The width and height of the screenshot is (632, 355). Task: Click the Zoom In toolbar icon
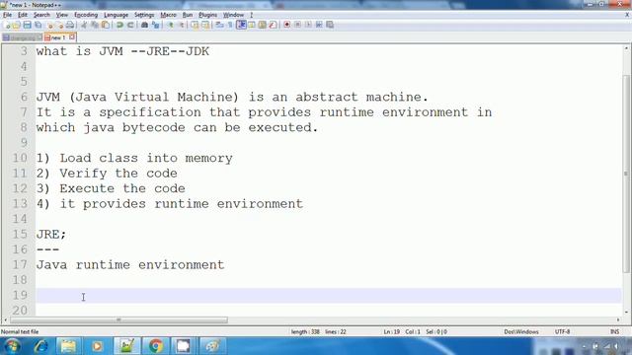(171, 25)
